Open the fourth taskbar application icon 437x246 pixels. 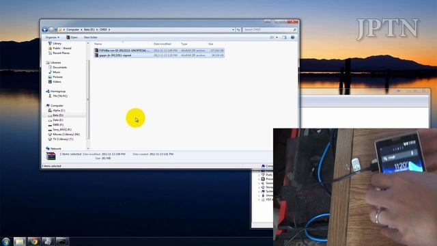48,241
